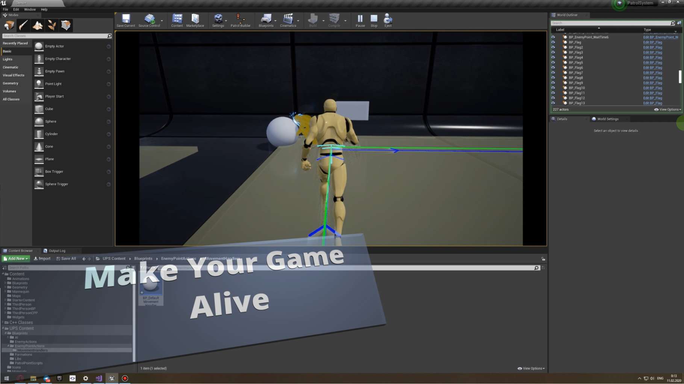The image size is (684, 384).
Task: Toggle visibility of BP_Flag9 actor
Action: (x=553, y=83)
